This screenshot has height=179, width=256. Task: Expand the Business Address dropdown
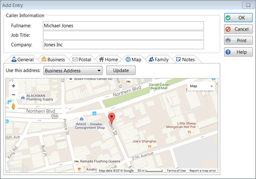pyautogui.click(x=73, y=70)
